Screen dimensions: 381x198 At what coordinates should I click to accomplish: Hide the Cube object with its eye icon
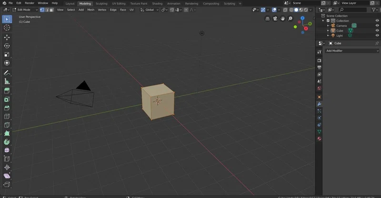(377, 30)
